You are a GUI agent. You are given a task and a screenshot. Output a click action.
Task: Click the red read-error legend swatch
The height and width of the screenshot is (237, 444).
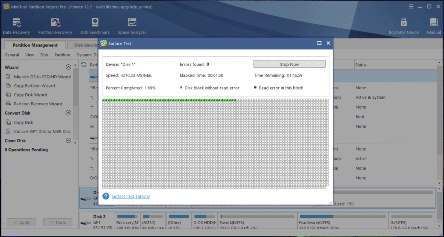(x=255, y=88)
